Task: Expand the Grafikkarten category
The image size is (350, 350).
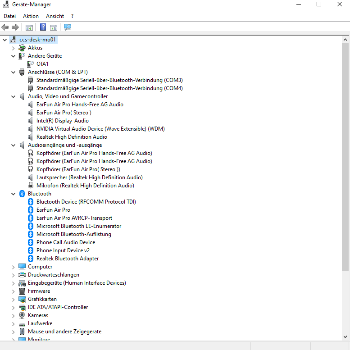Action: (x=13, y=300)
